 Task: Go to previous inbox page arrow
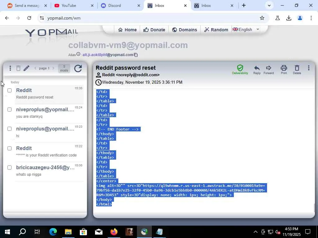click(x=35, y=68)
